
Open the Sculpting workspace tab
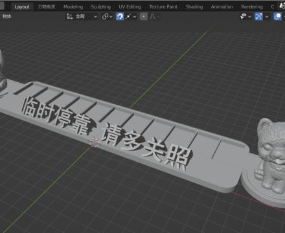pyautogui.click(x=101, y=6)
